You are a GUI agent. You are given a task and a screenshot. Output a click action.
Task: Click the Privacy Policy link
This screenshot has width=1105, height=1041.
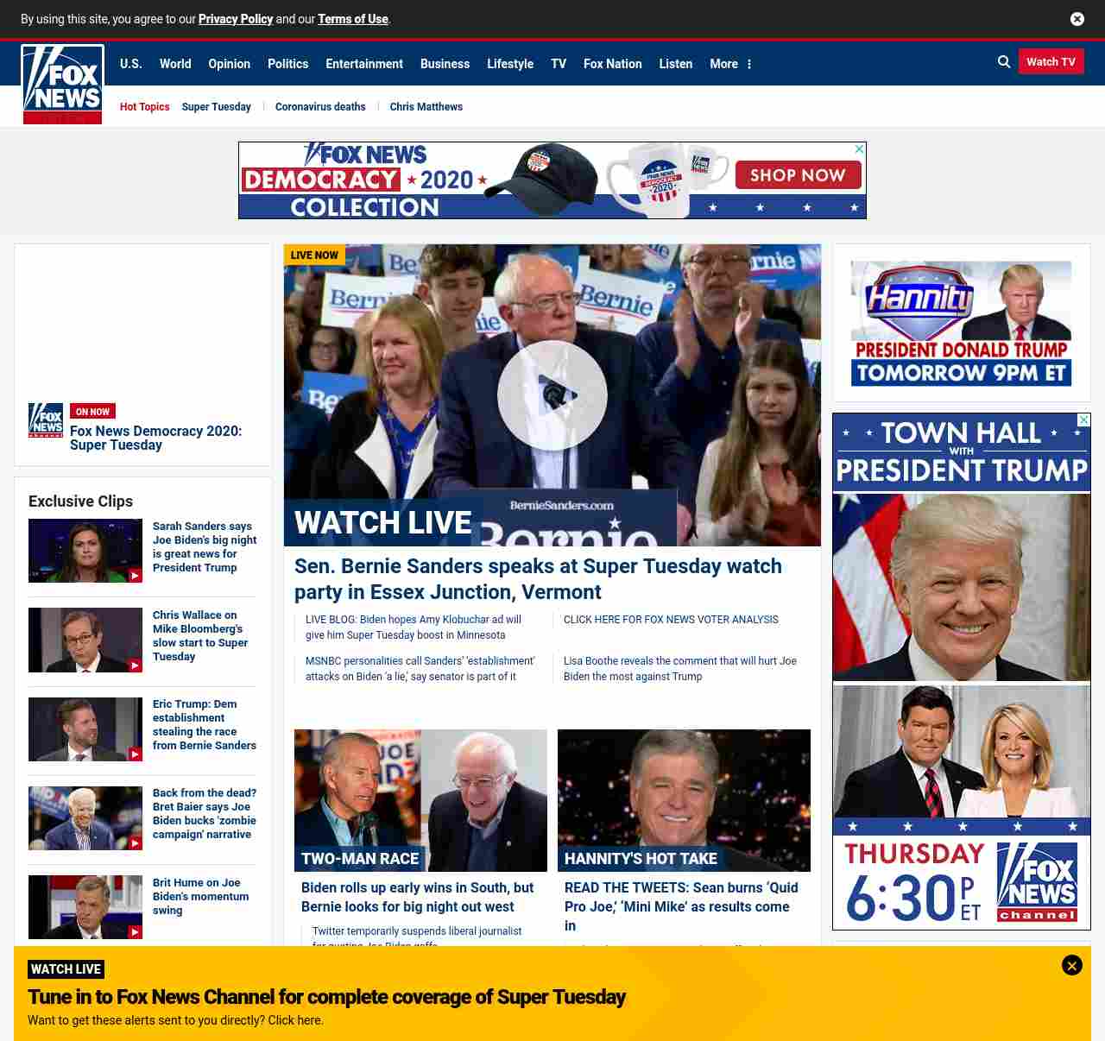click(x=235, y=19)
